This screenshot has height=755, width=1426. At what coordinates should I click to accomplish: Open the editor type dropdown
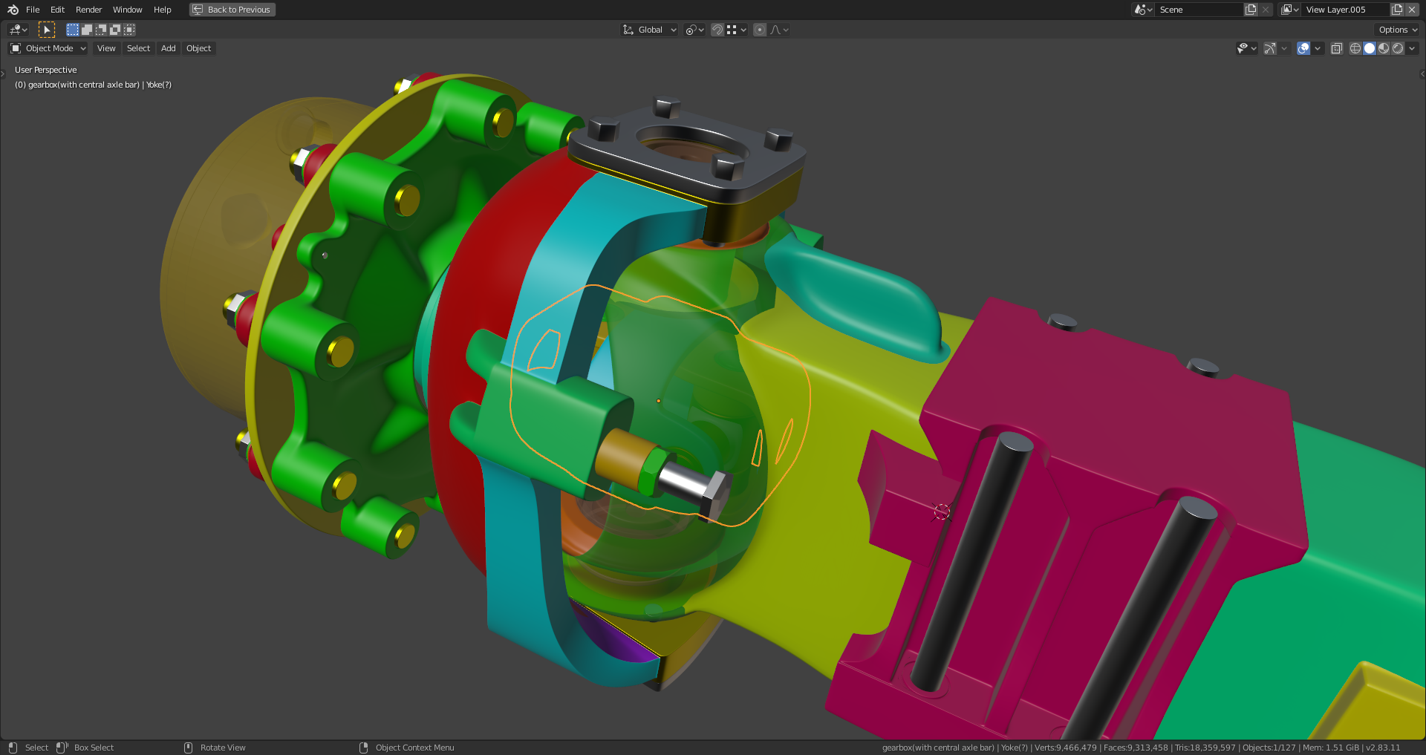19,30
